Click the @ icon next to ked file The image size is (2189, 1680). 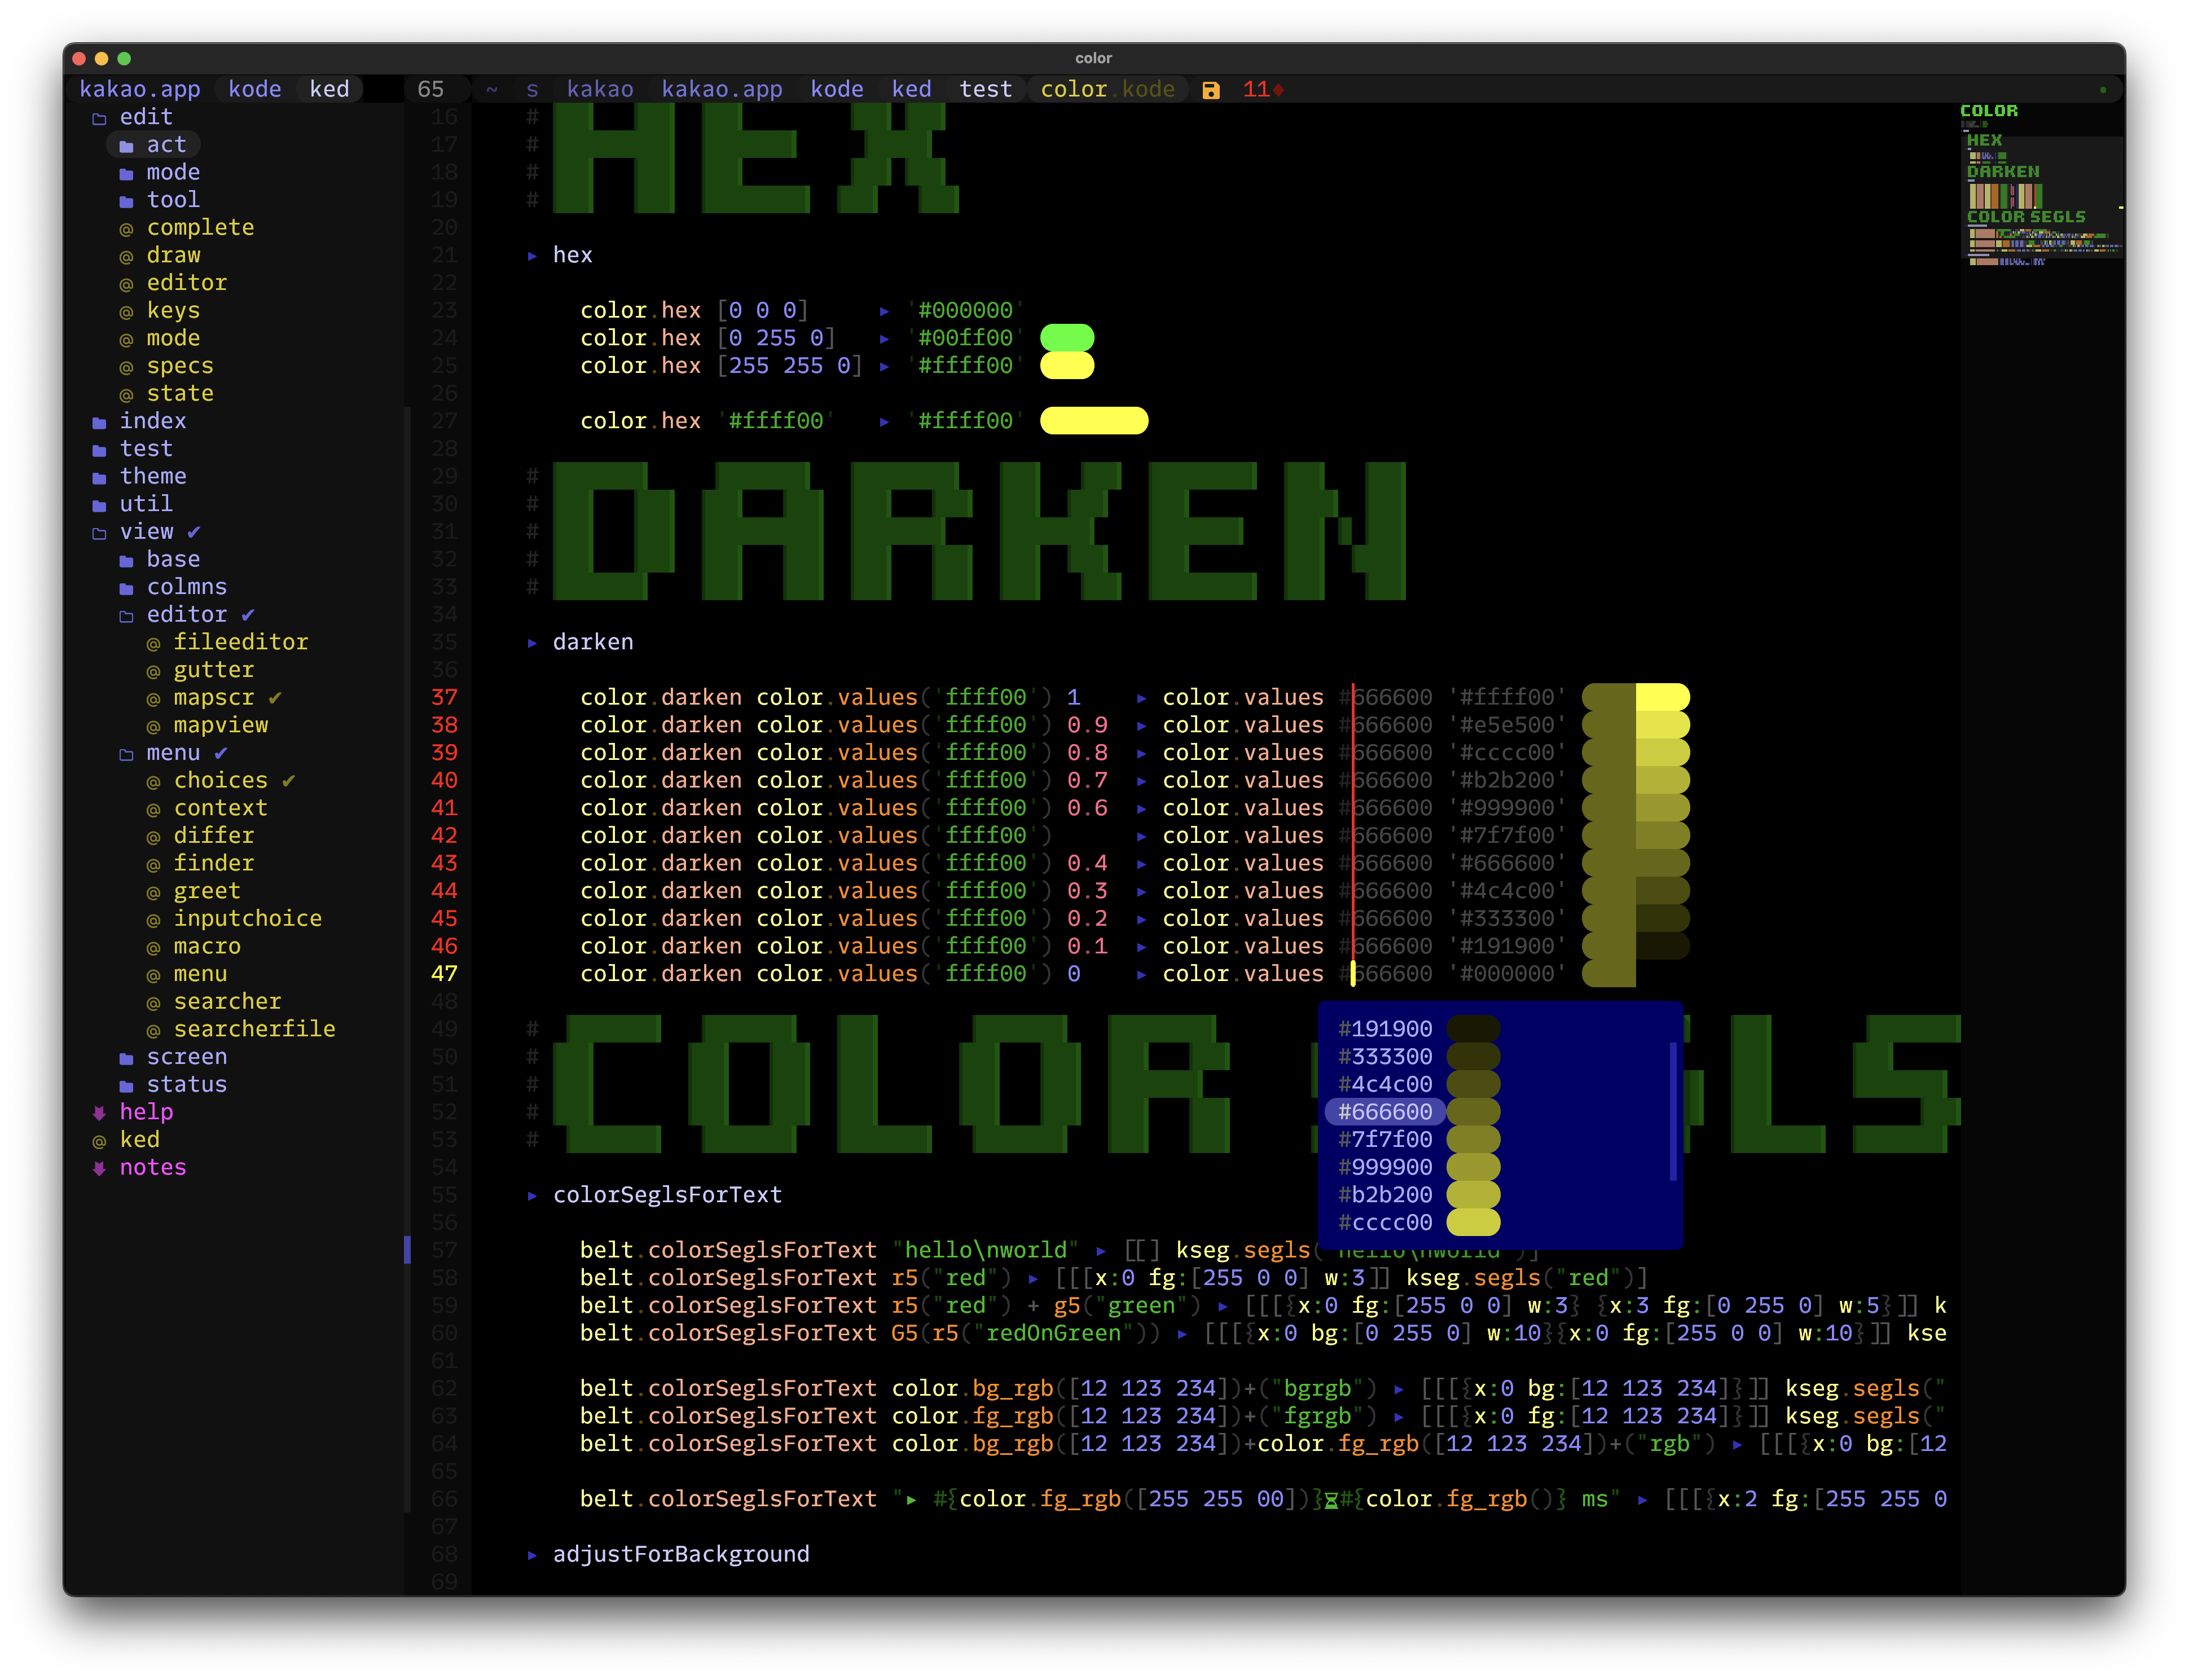(99, 1141)
